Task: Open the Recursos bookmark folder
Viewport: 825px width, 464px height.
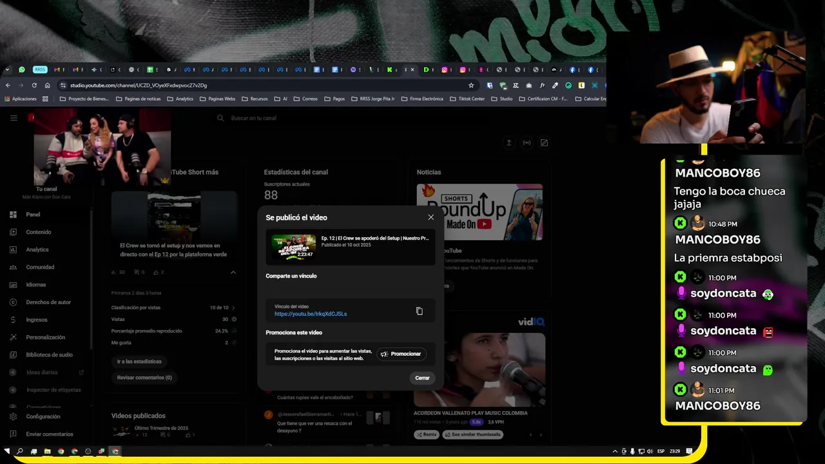Action: [255, 99]
